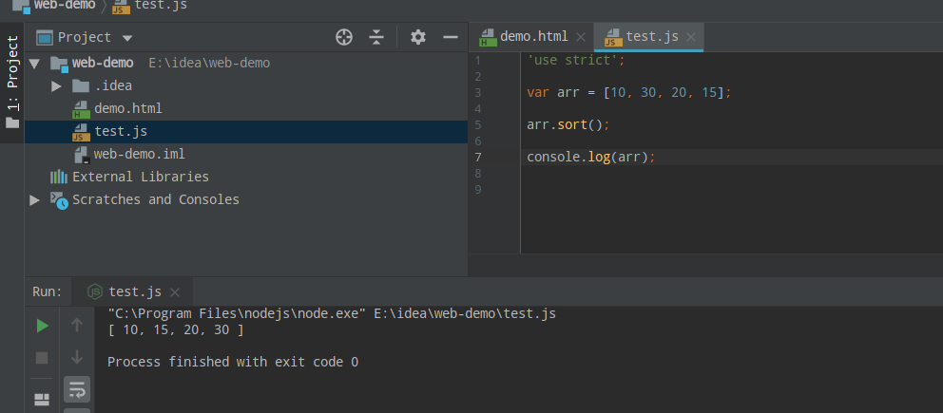Click the Node.js icon on the Run tab

click(x=95, y=292)
